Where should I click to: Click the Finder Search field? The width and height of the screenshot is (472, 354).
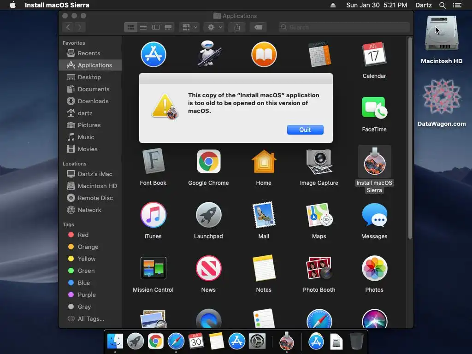(344, 27)
